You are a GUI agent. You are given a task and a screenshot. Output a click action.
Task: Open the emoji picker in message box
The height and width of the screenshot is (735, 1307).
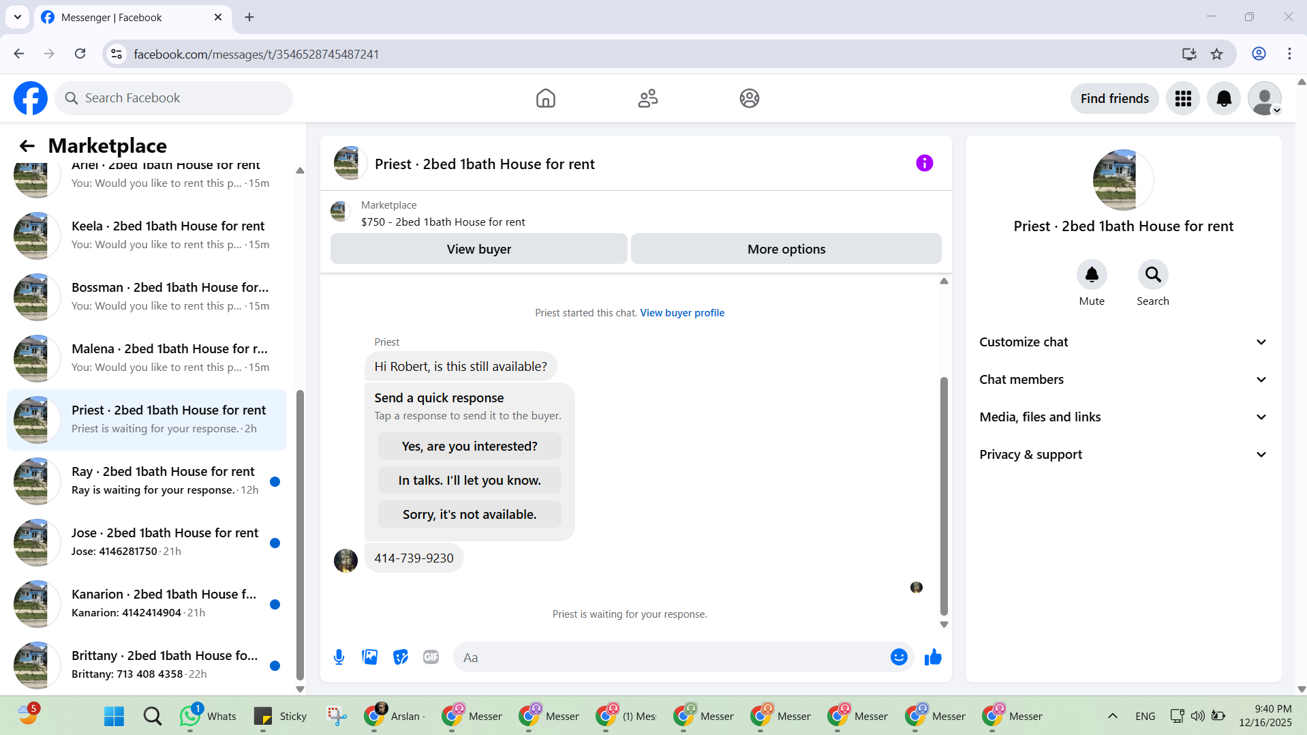click(x=899, y=657)
